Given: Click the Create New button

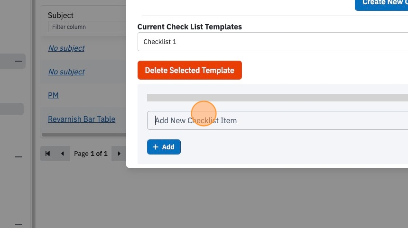Looking at the screenshot, I should pos(381,4).
